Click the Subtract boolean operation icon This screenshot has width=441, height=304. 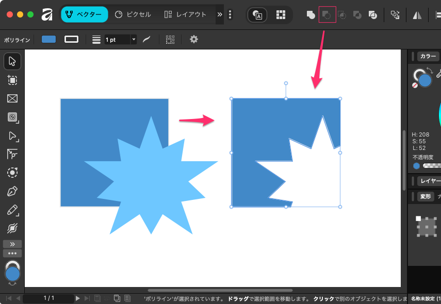[327, 14]
